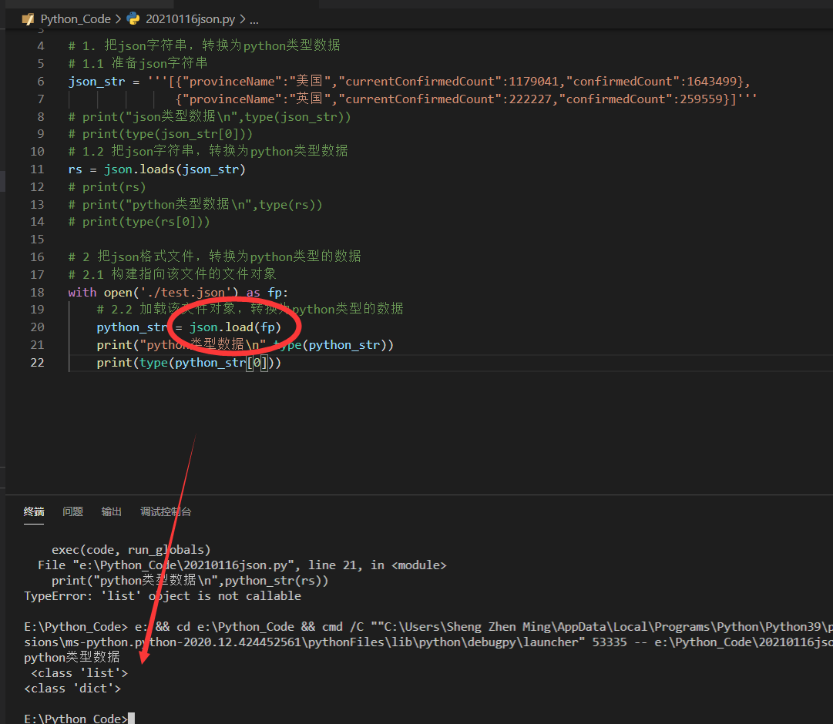Switch to the 问题 panel tab
The width and height of the screenshot is (833, 724).
coord(72,511)
